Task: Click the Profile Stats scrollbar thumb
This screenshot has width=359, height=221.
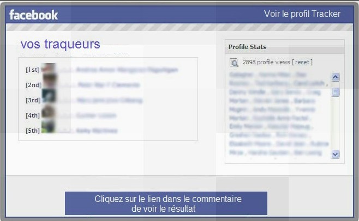Action: (335, 92)
